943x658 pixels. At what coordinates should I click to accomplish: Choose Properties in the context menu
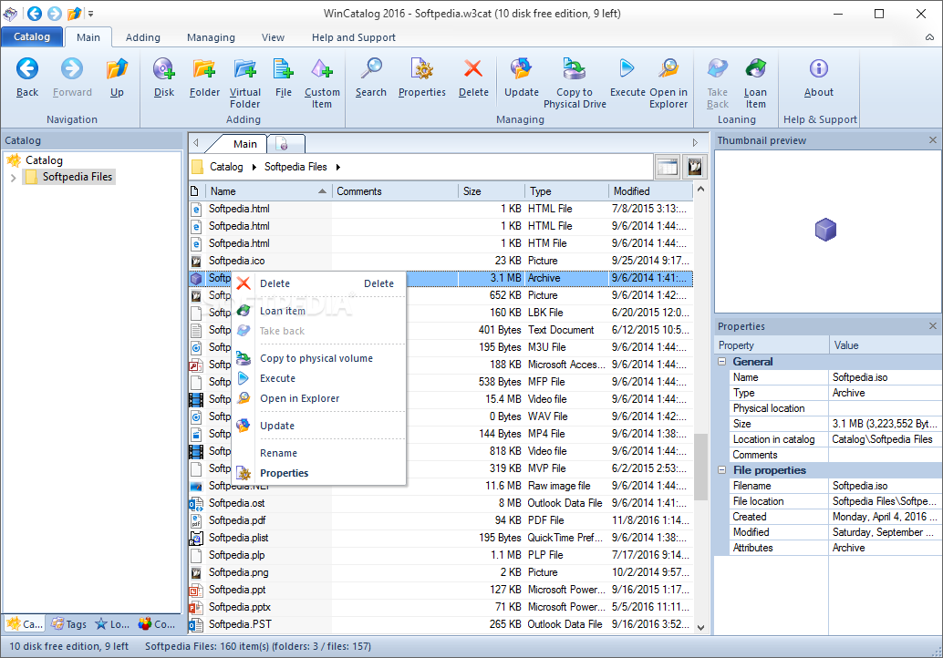319,473
